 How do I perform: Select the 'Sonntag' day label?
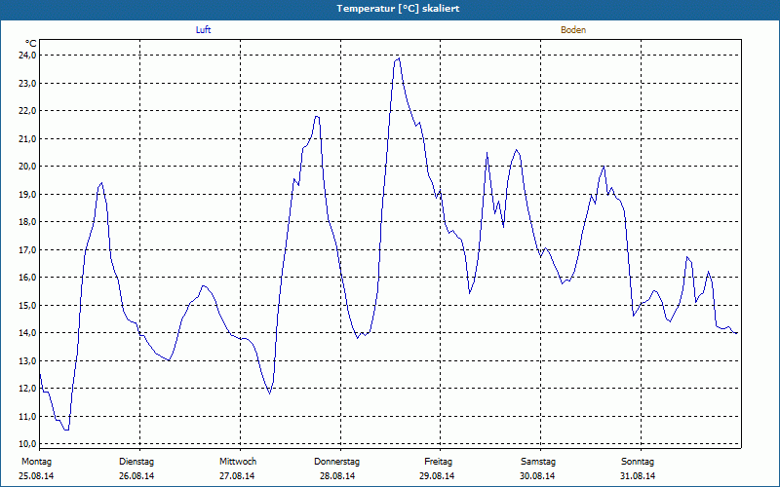638,462
